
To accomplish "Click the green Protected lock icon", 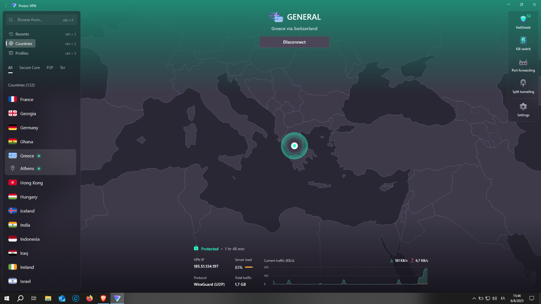I will (x=196, y=248).
